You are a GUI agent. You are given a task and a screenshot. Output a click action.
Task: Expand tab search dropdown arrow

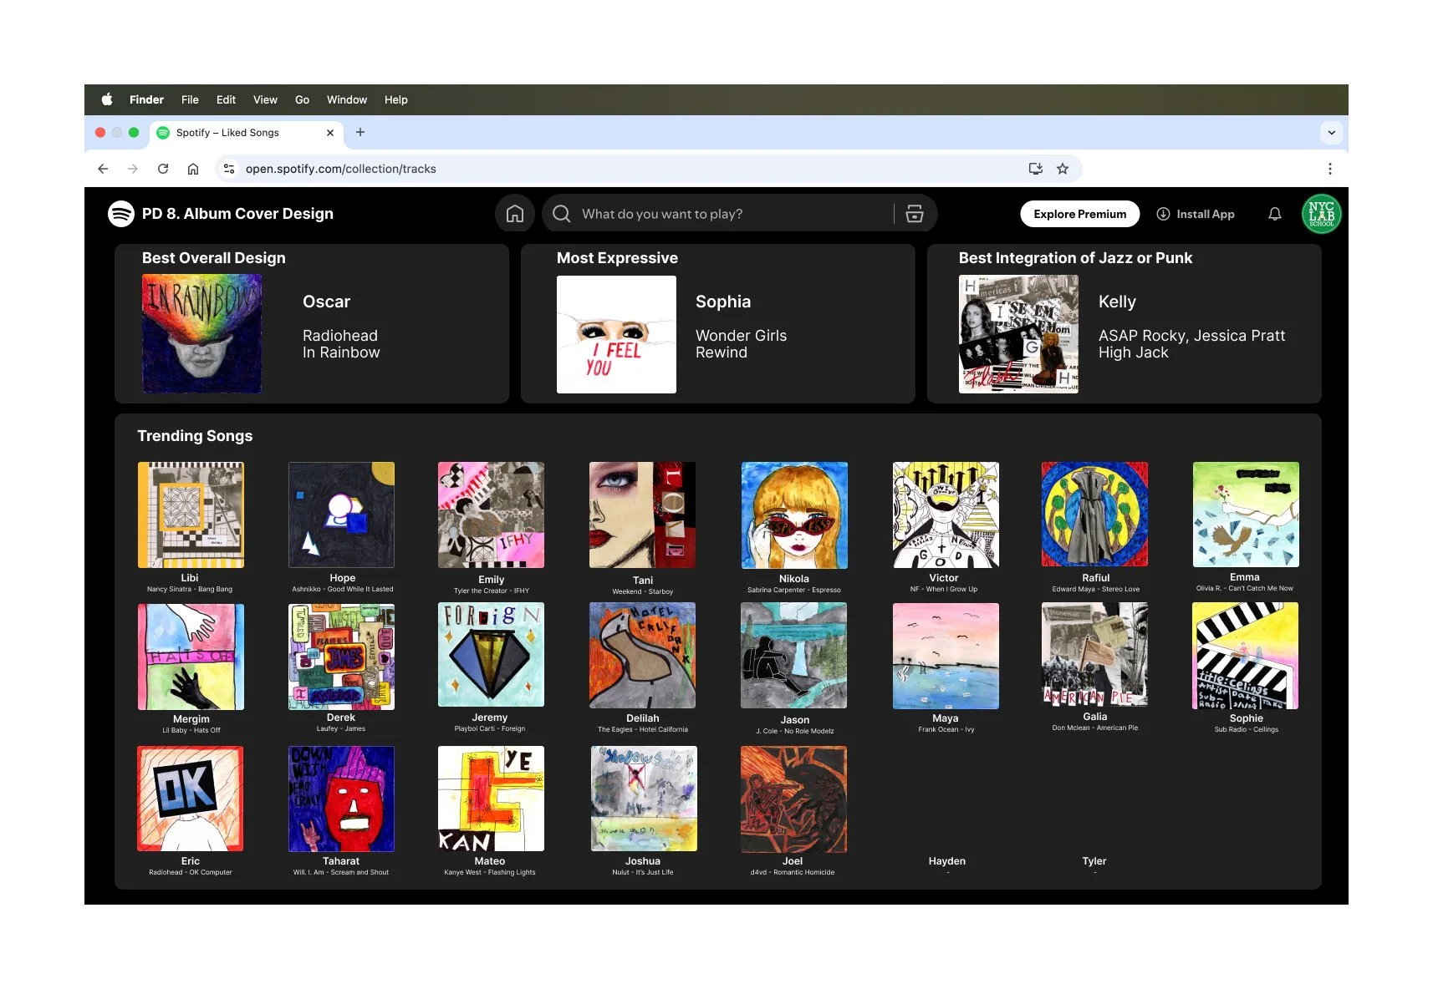point(1332,132)
